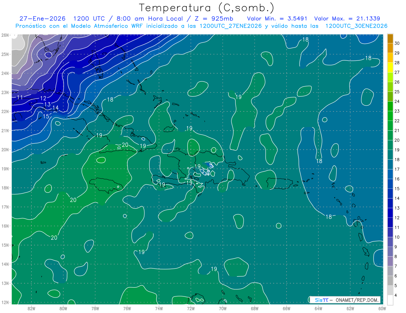Click the "82W" longitude axis label

click(x=31, y=308)
